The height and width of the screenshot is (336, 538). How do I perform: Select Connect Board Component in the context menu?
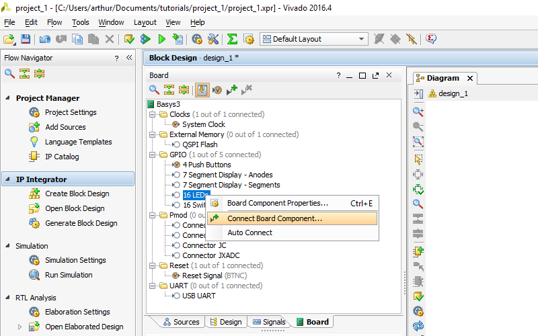[x=293, y=218]
